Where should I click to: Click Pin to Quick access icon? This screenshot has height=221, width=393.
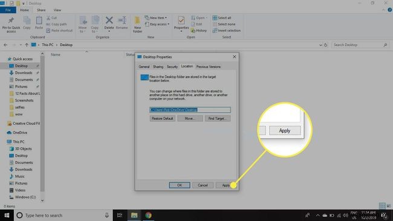[11, 25]
